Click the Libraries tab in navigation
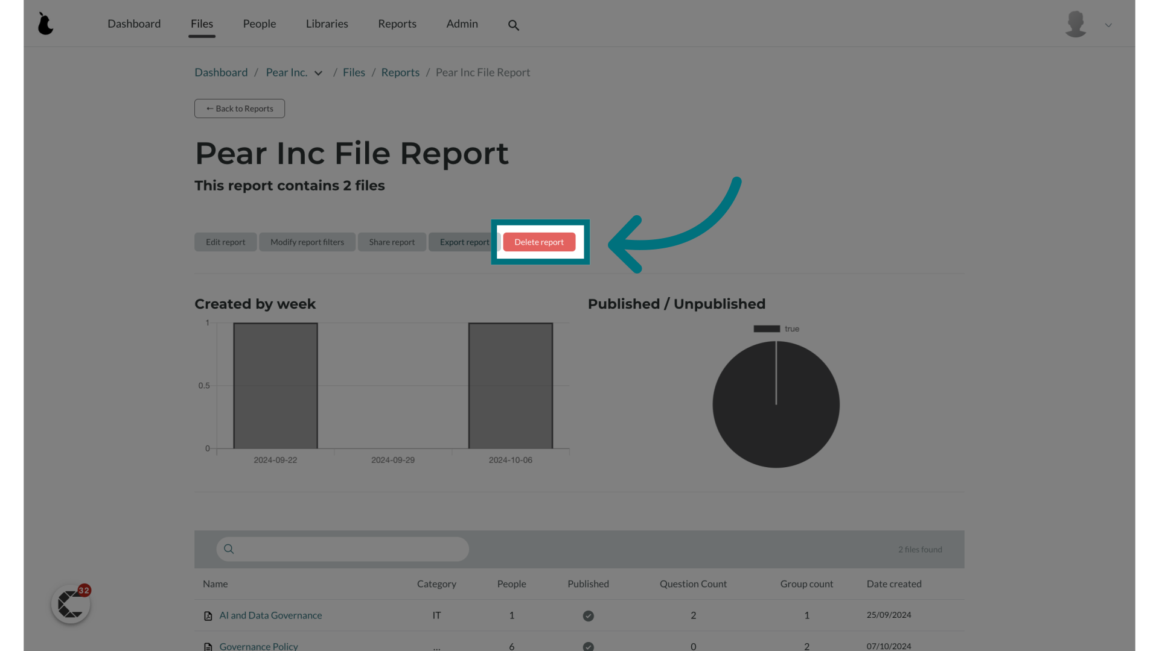Image resolution: width=1159 pixels, height=651 pixels. coord(327,23)
